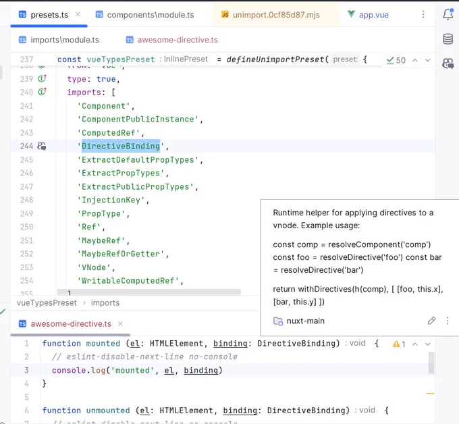This screenshot has height=424, width=459.
Task: Open the Database tool window
Action: 448,38
